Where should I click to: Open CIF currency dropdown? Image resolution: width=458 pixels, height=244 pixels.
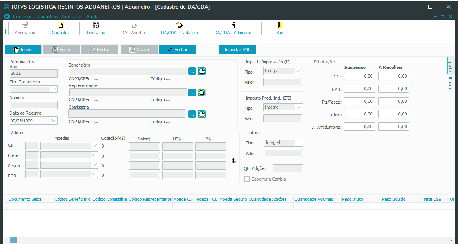coord(94,146)
